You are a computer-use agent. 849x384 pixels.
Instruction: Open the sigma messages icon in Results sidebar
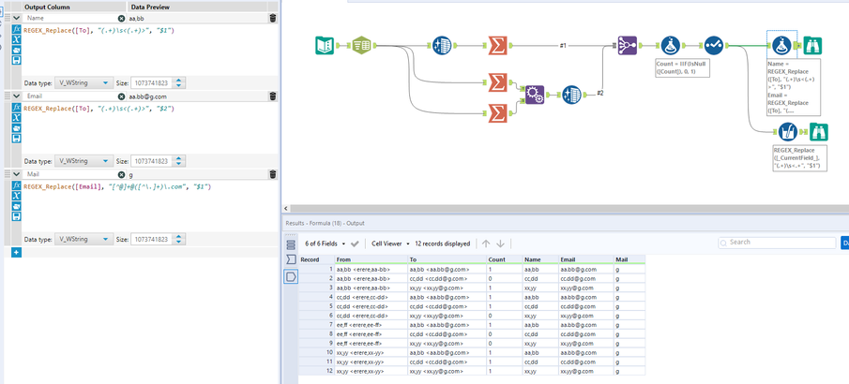tap(291, 260)
